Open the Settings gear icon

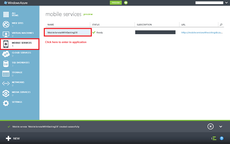(6, 103)
